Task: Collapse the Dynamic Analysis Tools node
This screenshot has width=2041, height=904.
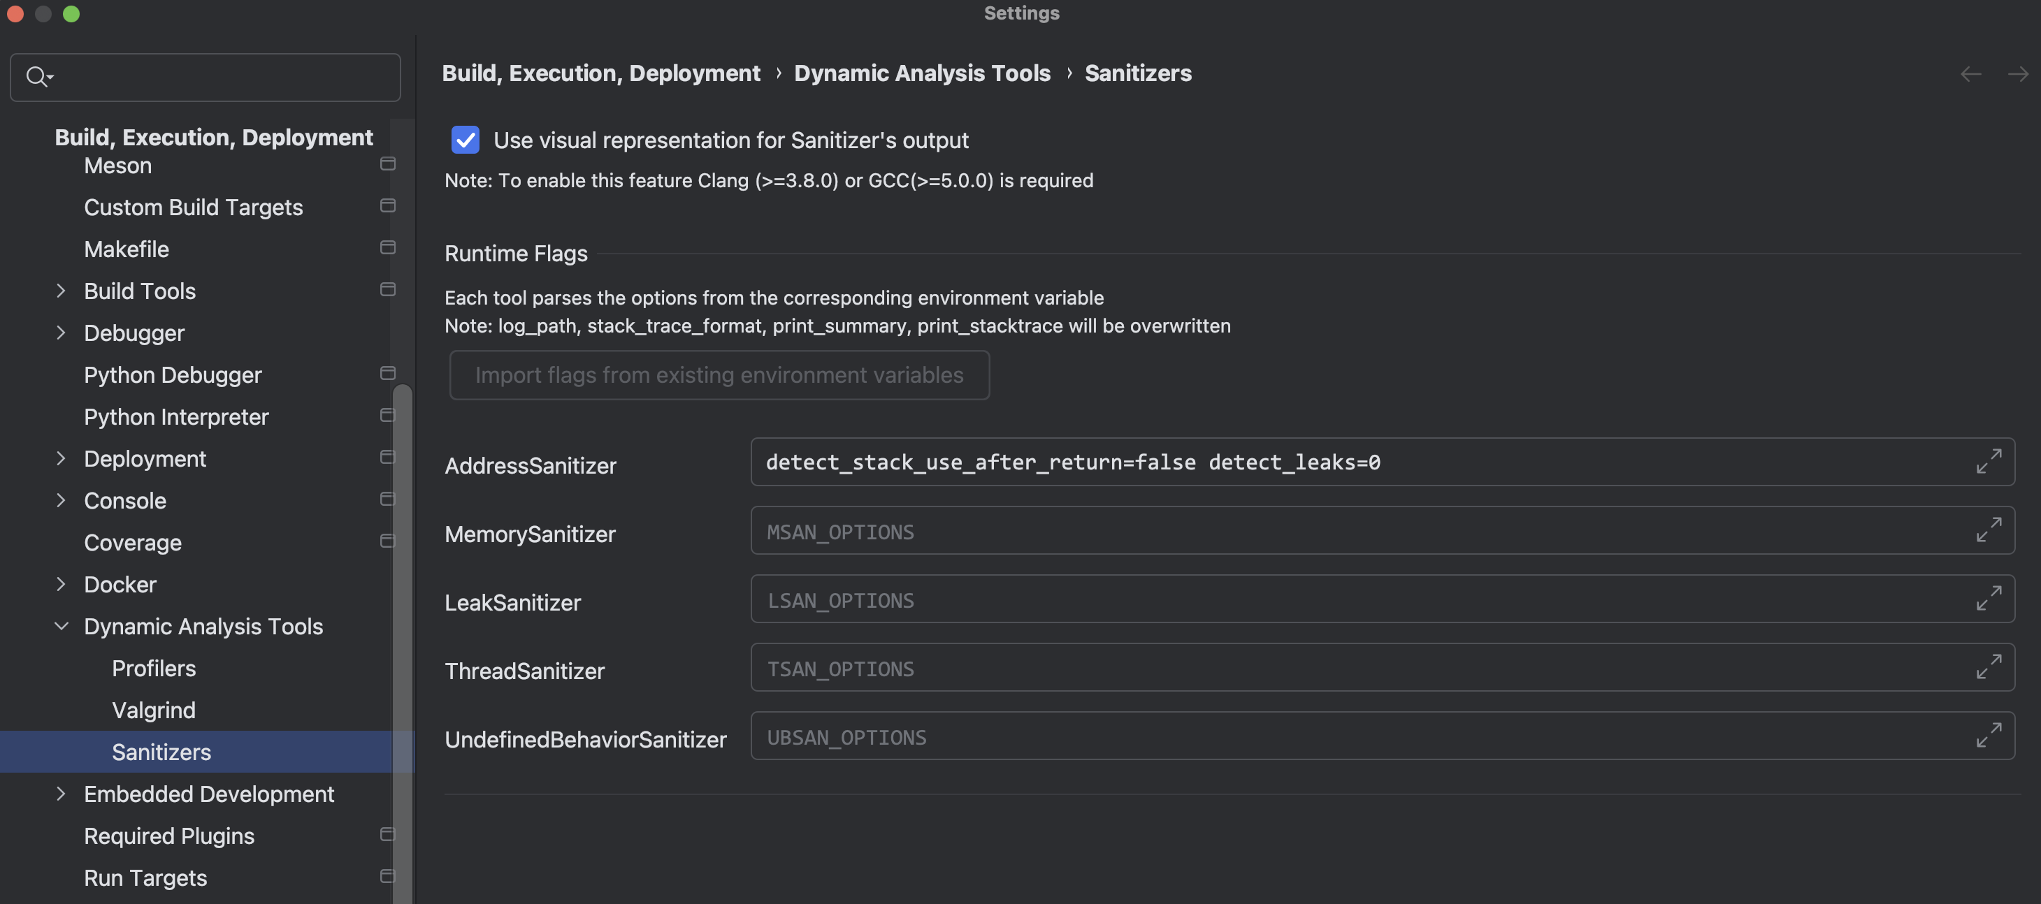Action: point(61,626)
